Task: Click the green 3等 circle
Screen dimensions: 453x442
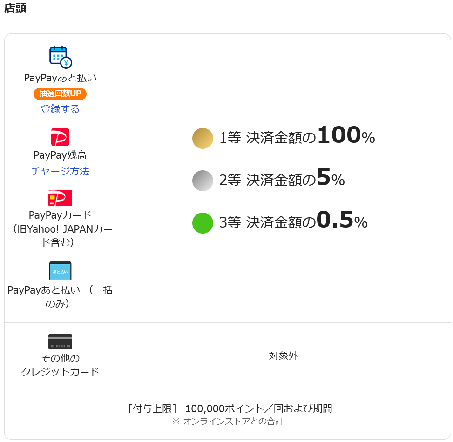Action: click(203, 223)
